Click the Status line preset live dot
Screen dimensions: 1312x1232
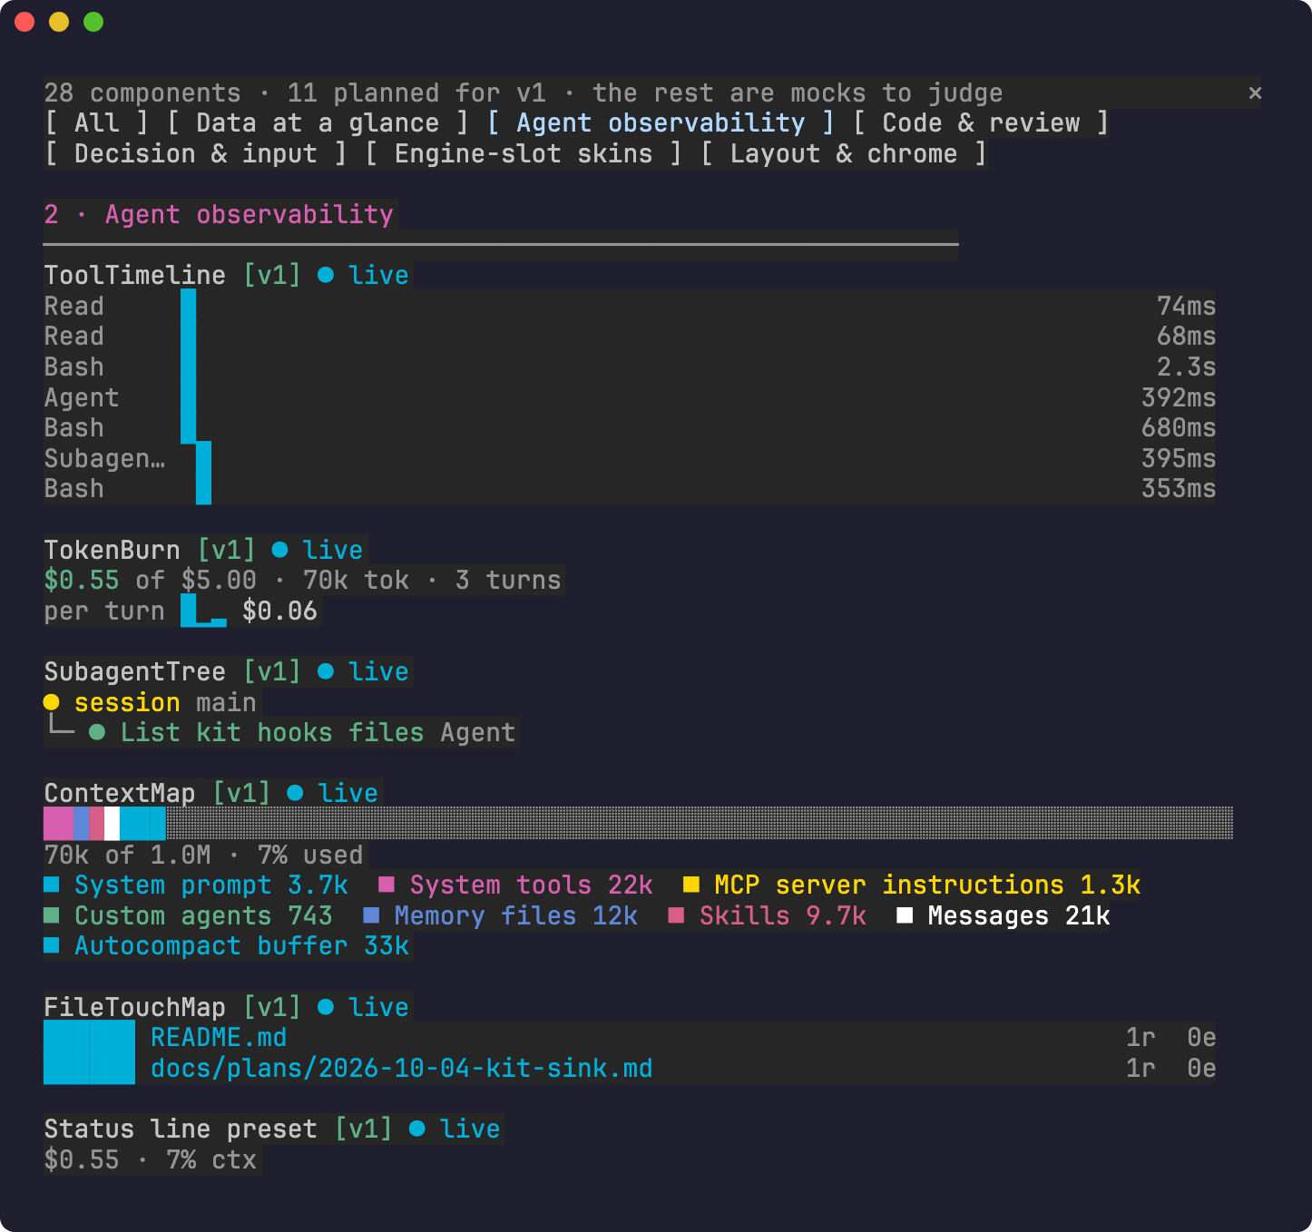[x=417, y=1129]
